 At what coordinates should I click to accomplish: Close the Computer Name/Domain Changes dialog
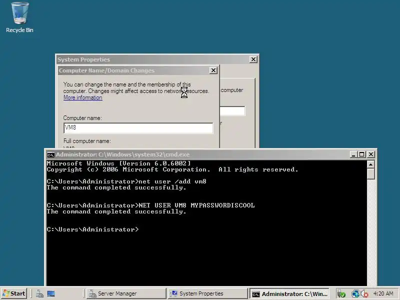[213, 70]
